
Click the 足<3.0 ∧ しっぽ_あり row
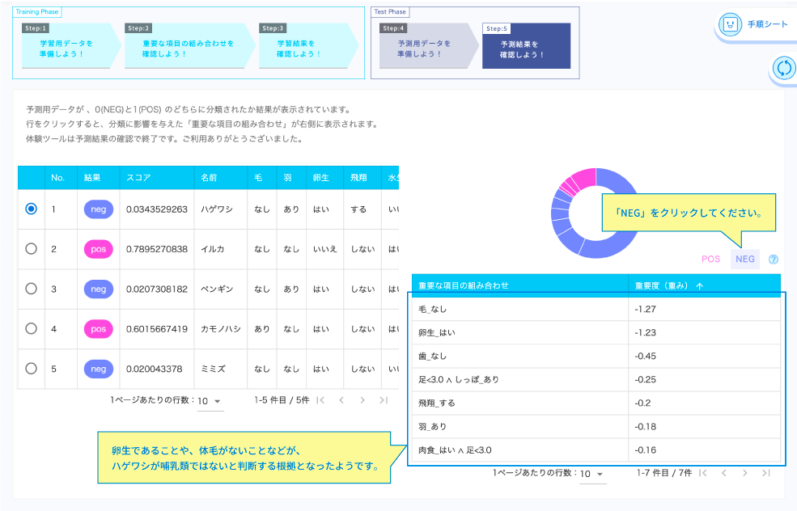596,379
